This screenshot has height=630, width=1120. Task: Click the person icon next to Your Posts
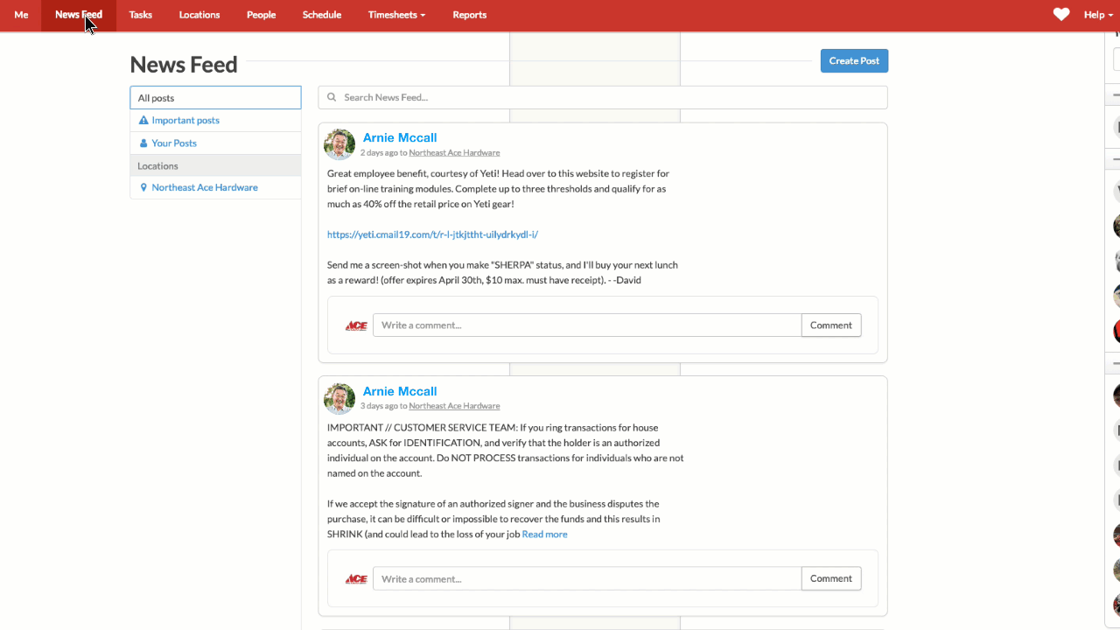[x=143, y=143]
